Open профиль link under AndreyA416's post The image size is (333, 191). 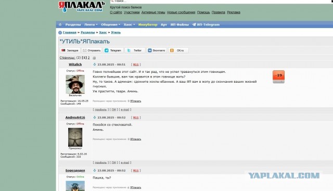click(100, 162)
